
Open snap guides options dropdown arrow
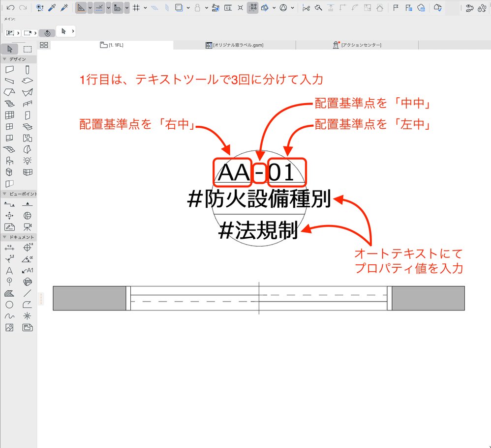pyautogui.click(x=108, y=8)
